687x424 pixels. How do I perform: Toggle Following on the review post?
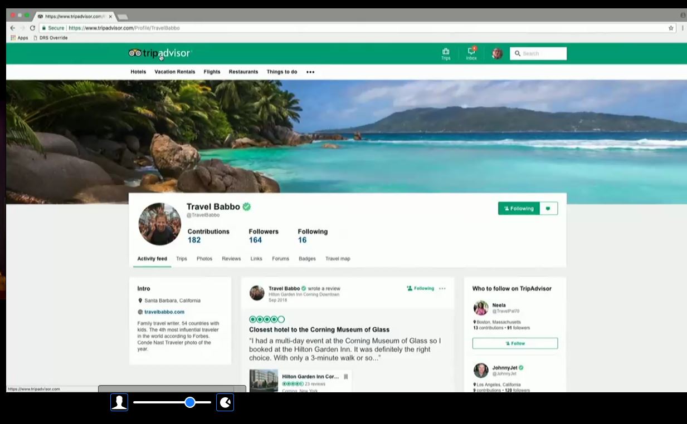click(x=420, y=288)
